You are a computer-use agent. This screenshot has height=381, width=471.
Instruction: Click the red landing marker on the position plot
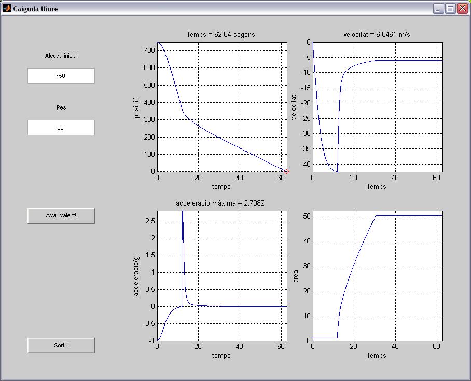(x=286, y=171)
